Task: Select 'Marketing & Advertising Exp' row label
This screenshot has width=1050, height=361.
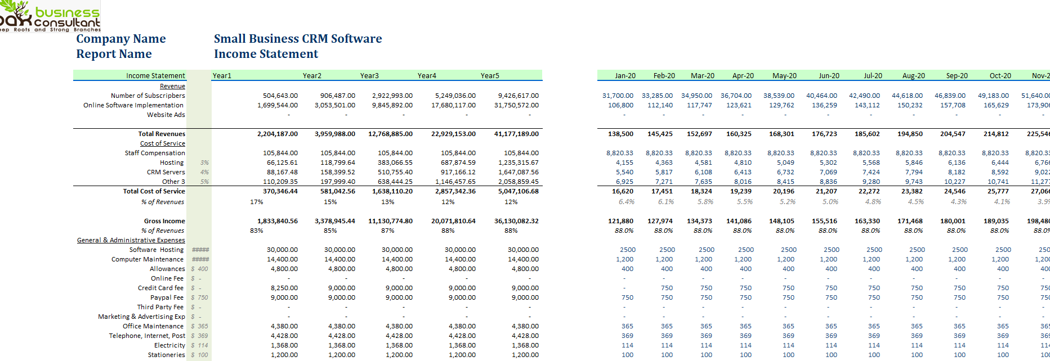Action: point(141,317)
